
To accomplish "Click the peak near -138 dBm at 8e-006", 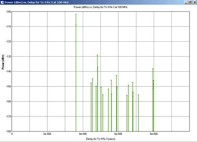I will point(153,68).
